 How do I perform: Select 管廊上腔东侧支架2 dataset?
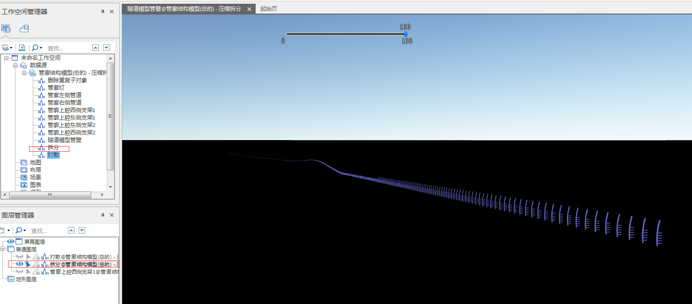point(71,125)
